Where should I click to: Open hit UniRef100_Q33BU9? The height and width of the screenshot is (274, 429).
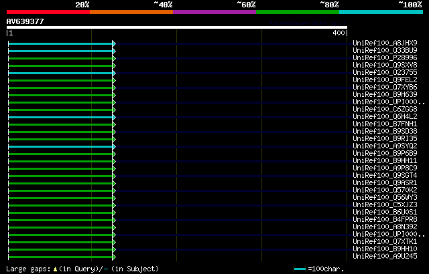tap(385, 50)
